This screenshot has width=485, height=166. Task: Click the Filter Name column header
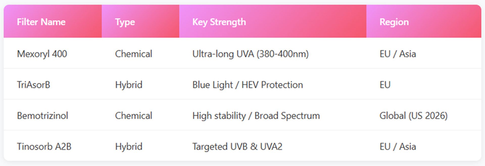pyautogui.click(x=41, y=22)
